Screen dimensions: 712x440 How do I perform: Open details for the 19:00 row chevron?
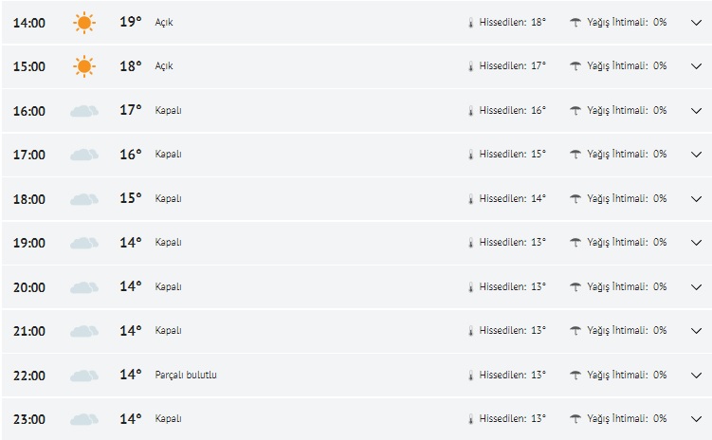coord(696,243)
